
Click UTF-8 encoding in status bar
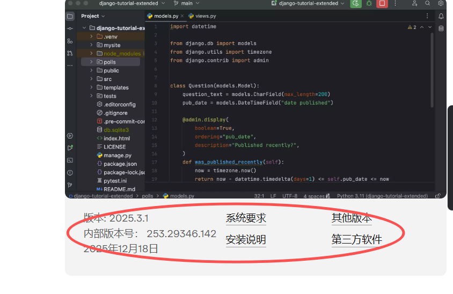[x=290, y=196]
